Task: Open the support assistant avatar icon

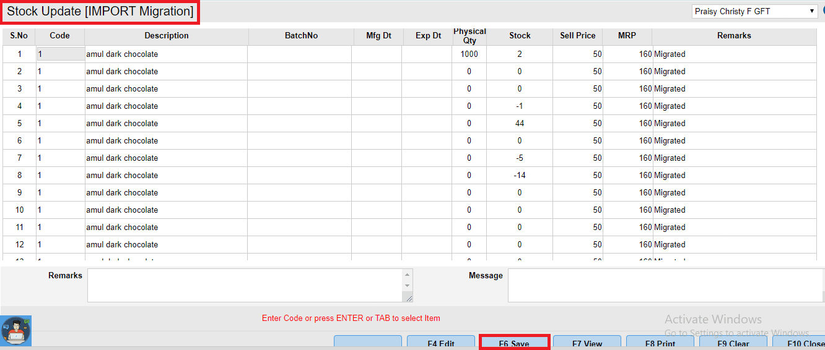Action: click(16, 331)
